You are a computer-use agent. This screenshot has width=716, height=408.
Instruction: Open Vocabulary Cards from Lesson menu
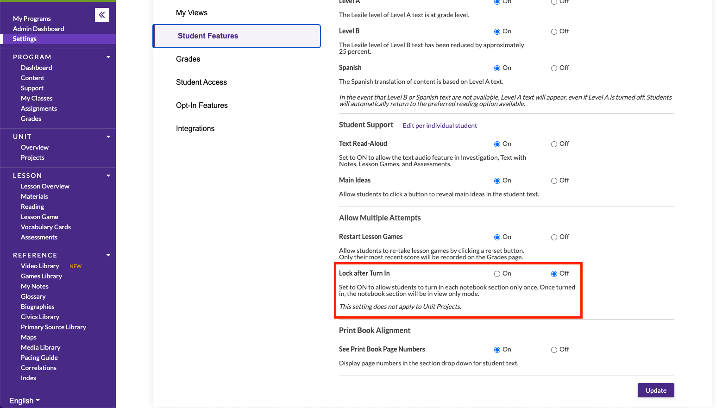point(46,227)
